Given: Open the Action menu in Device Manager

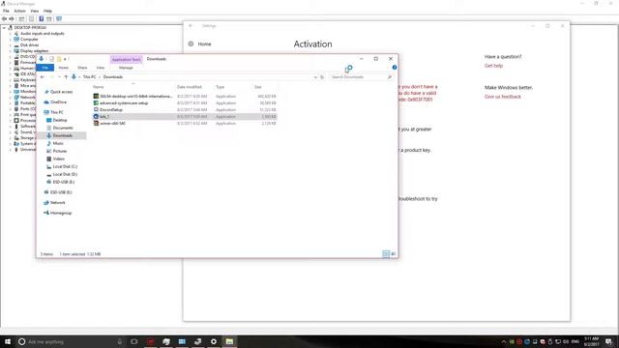Looking at the screenshot, I should [19, 11].
